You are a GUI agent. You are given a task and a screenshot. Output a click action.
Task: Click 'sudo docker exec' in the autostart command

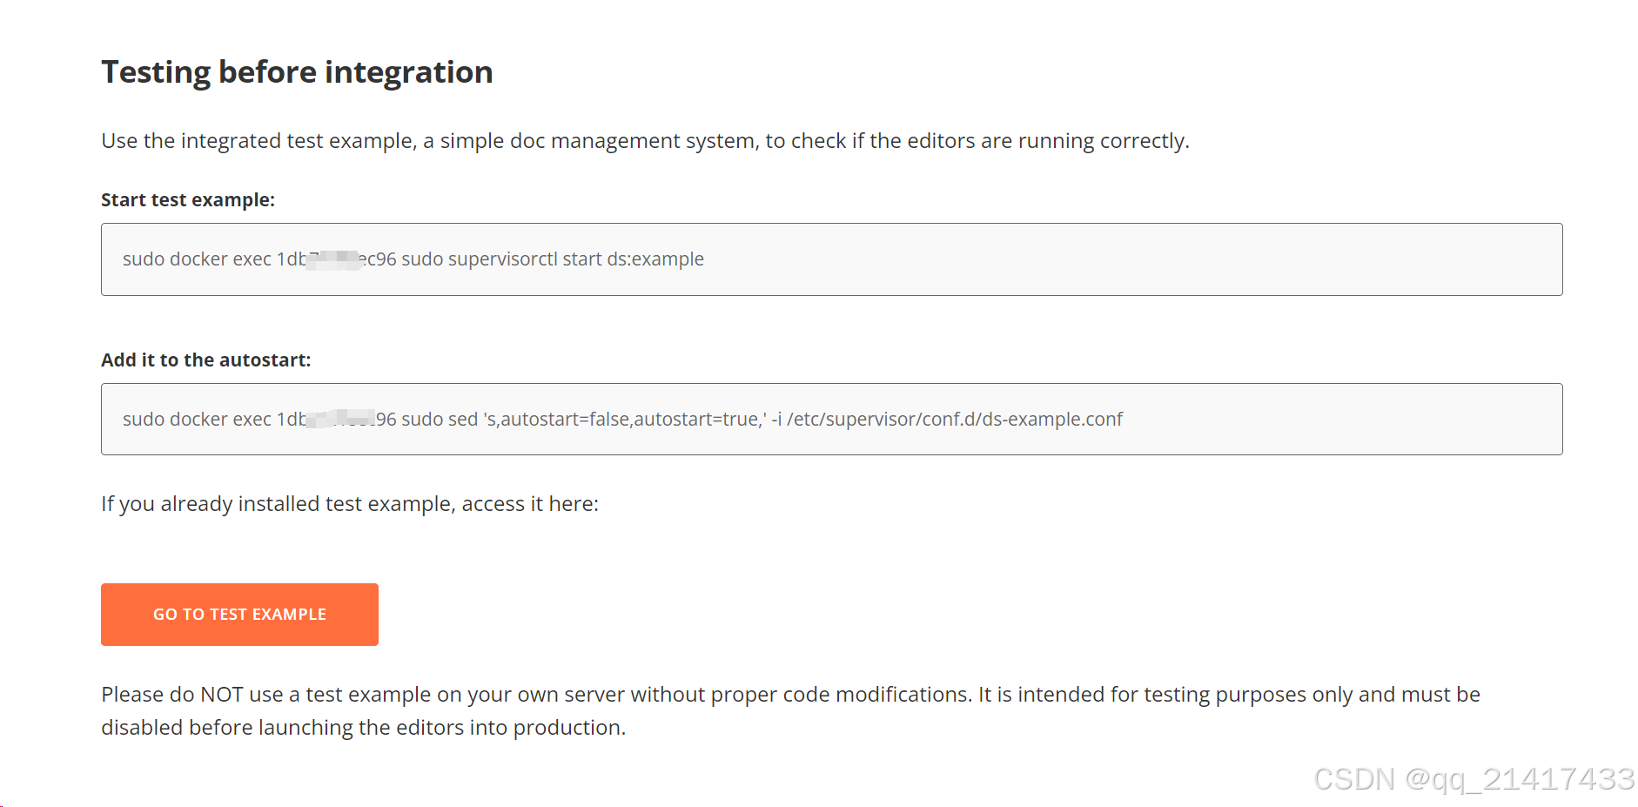point(197,420)
